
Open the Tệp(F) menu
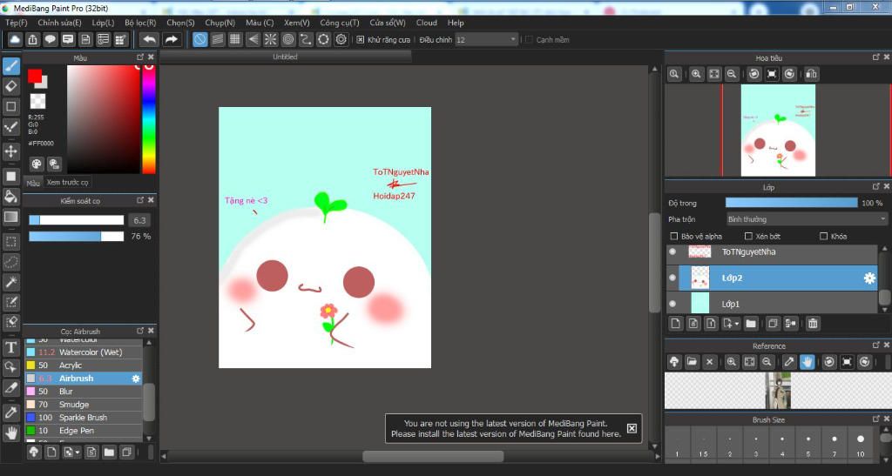17,23
